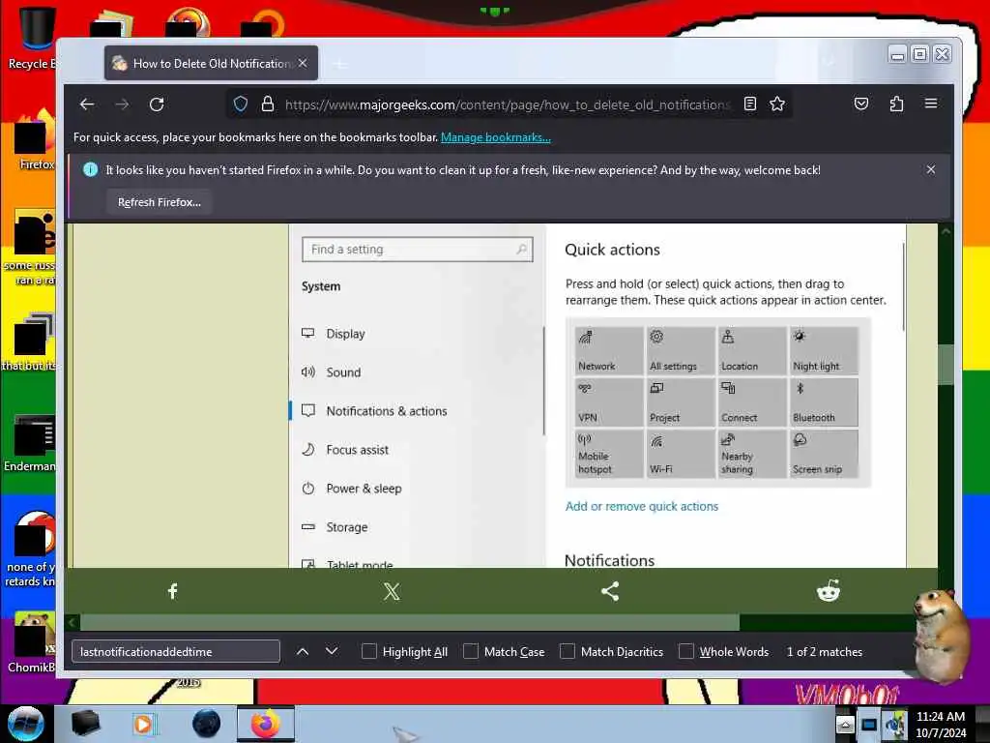Image resolution: width=990 pixels, height=743 pixels.
Task: Select the How to Delete Old Notifications tab
Action: 211,63
